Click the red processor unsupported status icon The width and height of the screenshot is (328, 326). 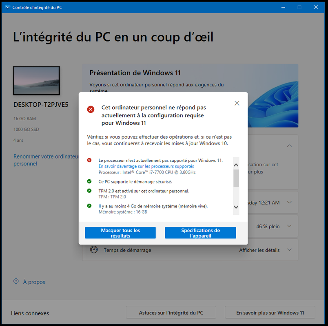click(x=89, y=160)
